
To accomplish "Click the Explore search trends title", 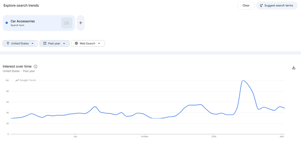I will pyautogui.click(x=21, y=6).
